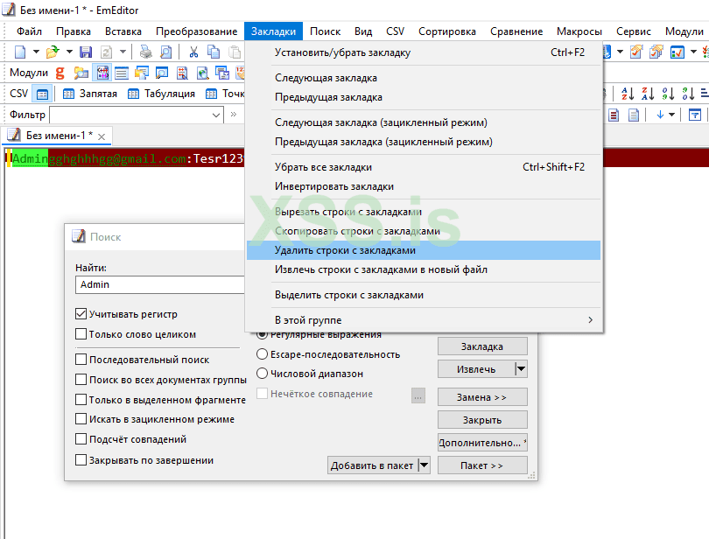
Task: Open the Фильтр combo box dropdown
Action: 216,115
